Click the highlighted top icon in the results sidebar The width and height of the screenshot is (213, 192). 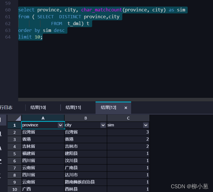pos(3,120)
